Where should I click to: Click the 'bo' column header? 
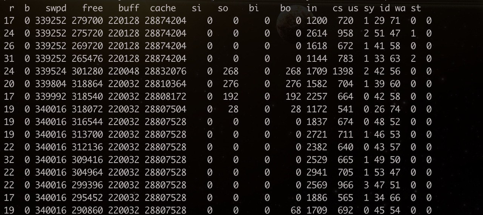point(286,8)
